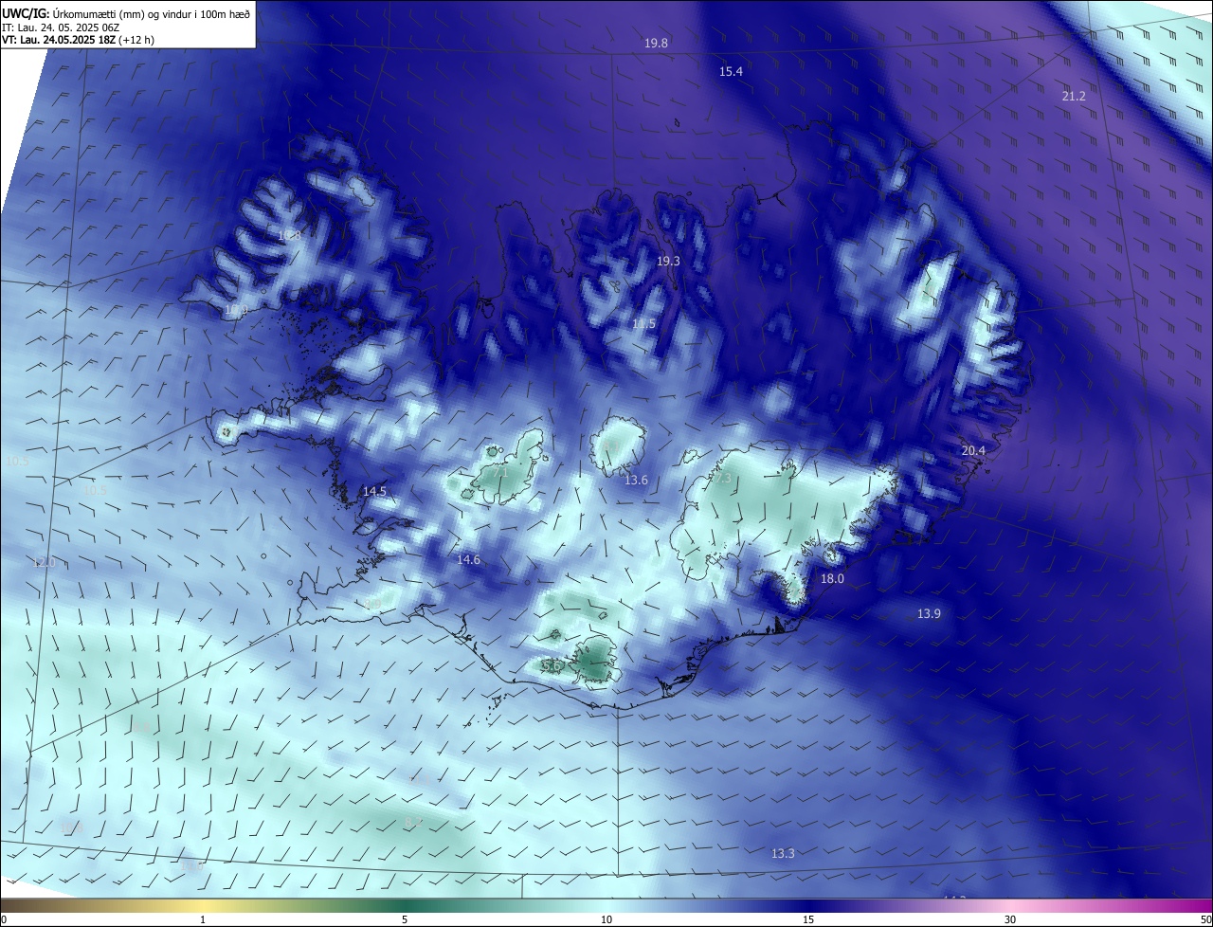Click the 13.6 value label

click(x=636, y=481)
